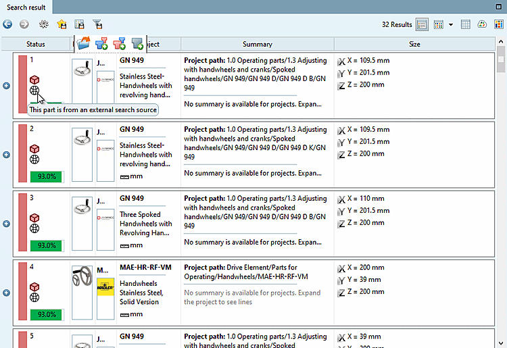507x348 pixels.
Task: Click the Summary column header
Action: pyautogui.click(x=257, y=44)
